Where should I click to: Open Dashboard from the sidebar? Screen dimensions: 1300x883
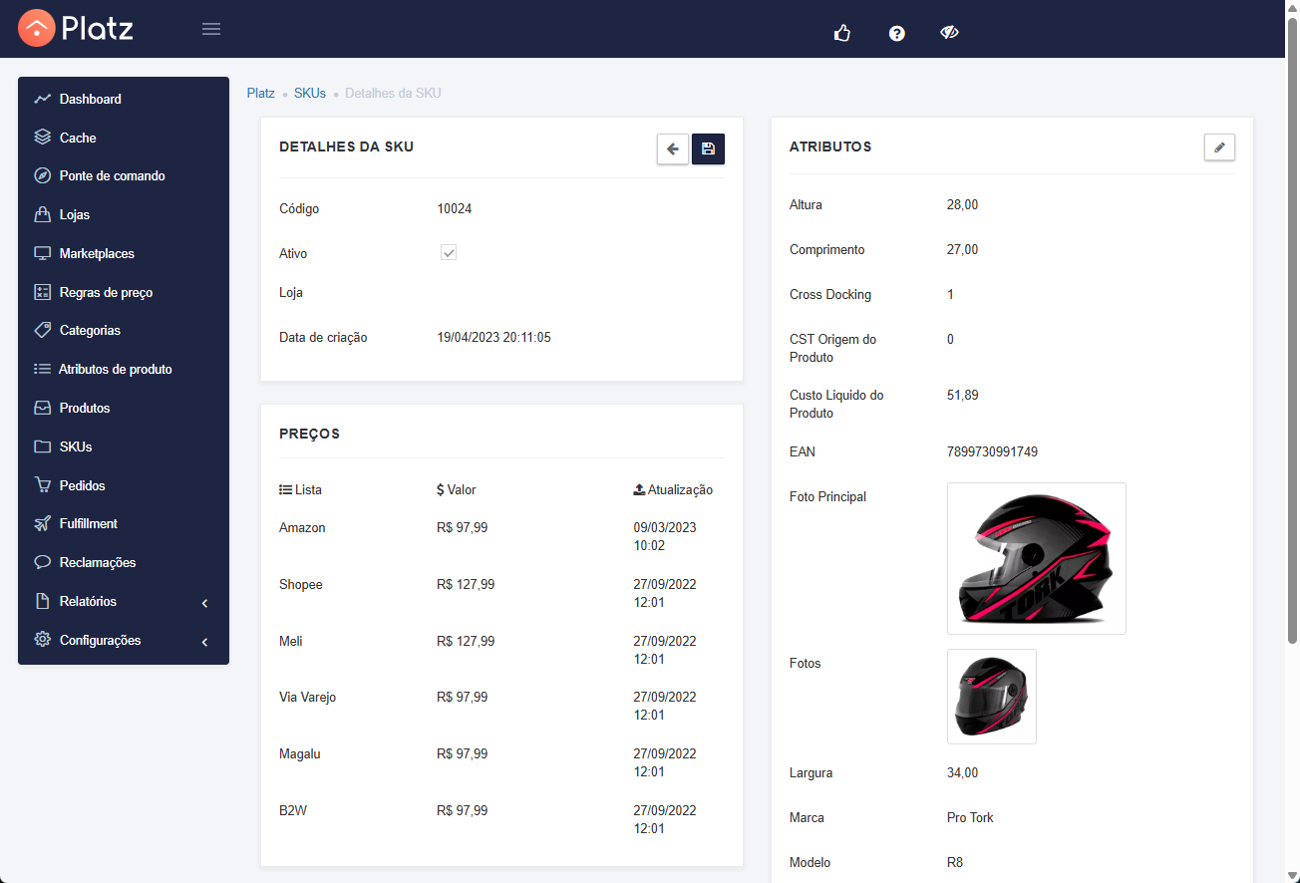coord(124,99)
